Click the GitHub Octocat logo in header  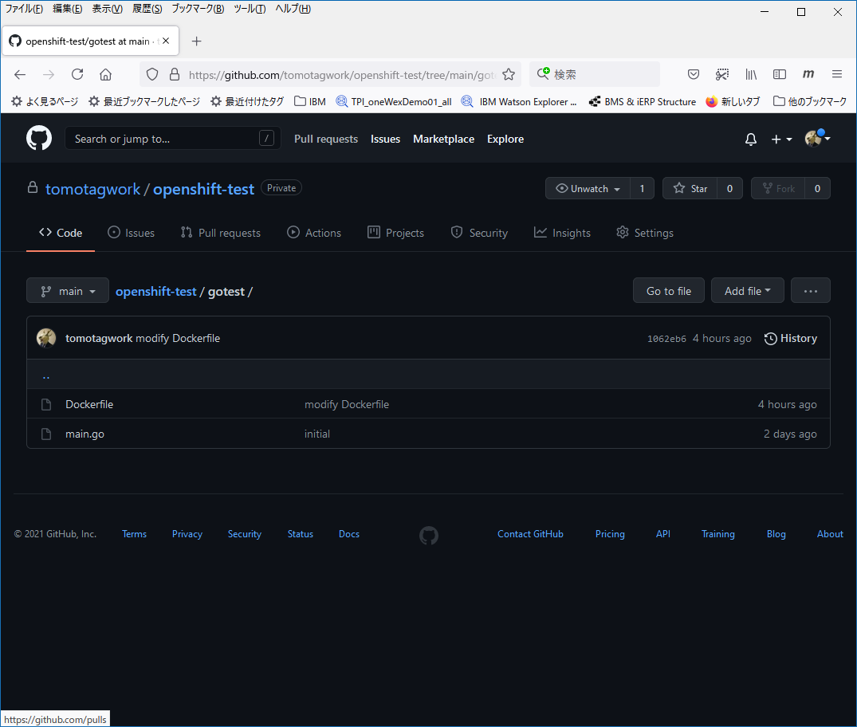[x=39, y=138]
